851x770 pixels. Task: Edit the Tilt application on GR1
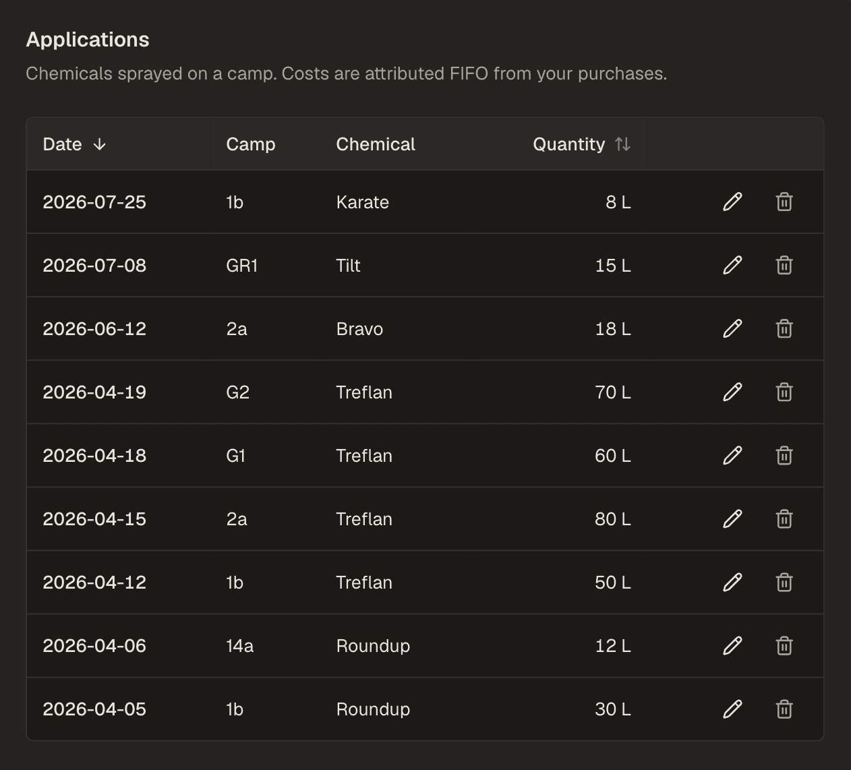[x=732, y=265]
